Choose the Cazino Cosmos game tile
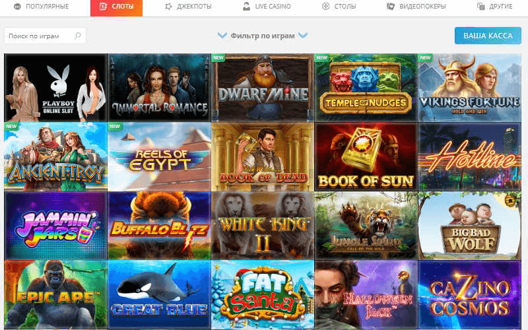The height and width of the screenshot is (330, 528). tap(469, 294)
